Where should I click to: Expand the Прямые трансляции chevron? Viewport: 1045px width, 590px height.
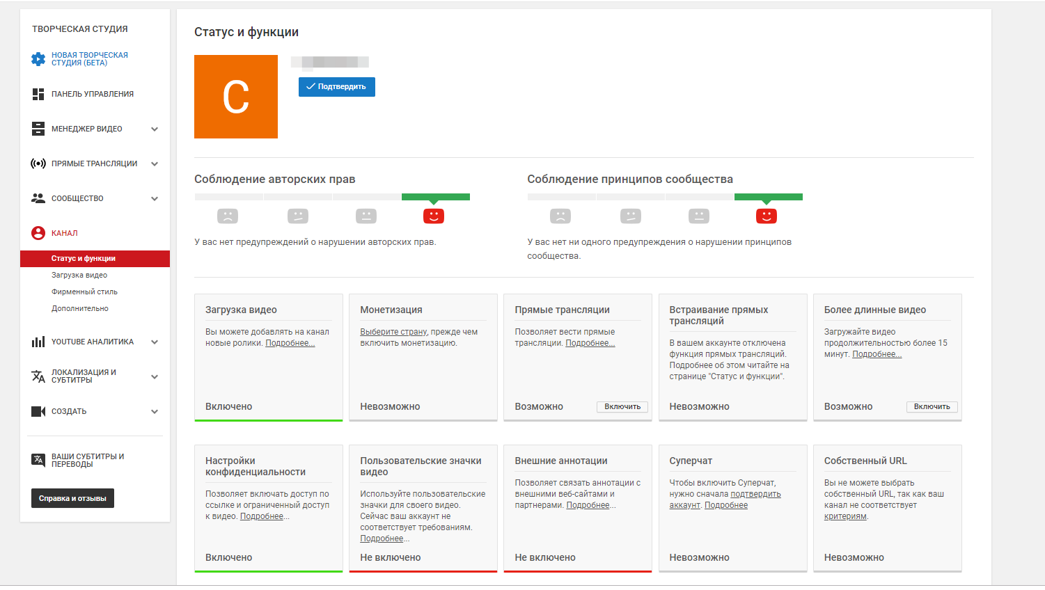(155, 164)
